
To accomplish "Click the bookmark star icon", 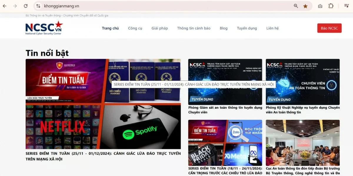I will tap(306, 6).
